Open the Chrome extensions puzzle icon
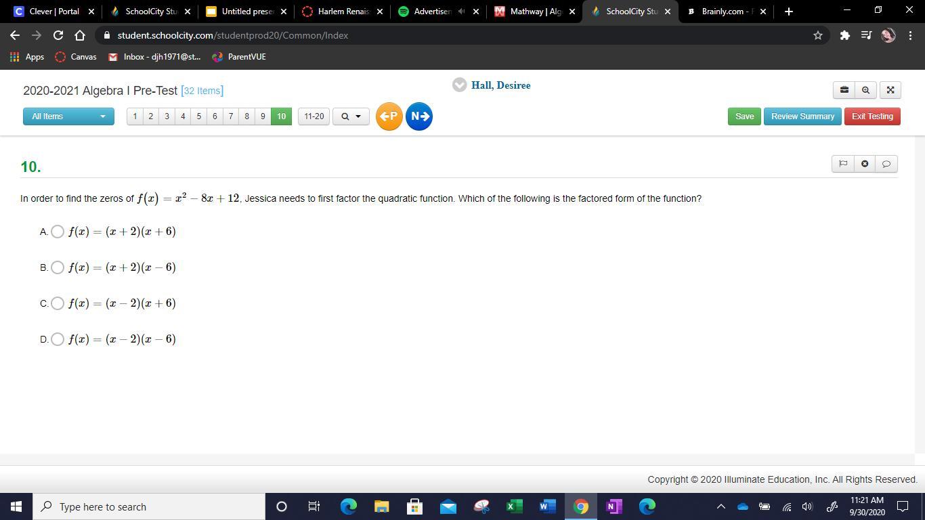 pyautogui.click(x=844, y=35)
